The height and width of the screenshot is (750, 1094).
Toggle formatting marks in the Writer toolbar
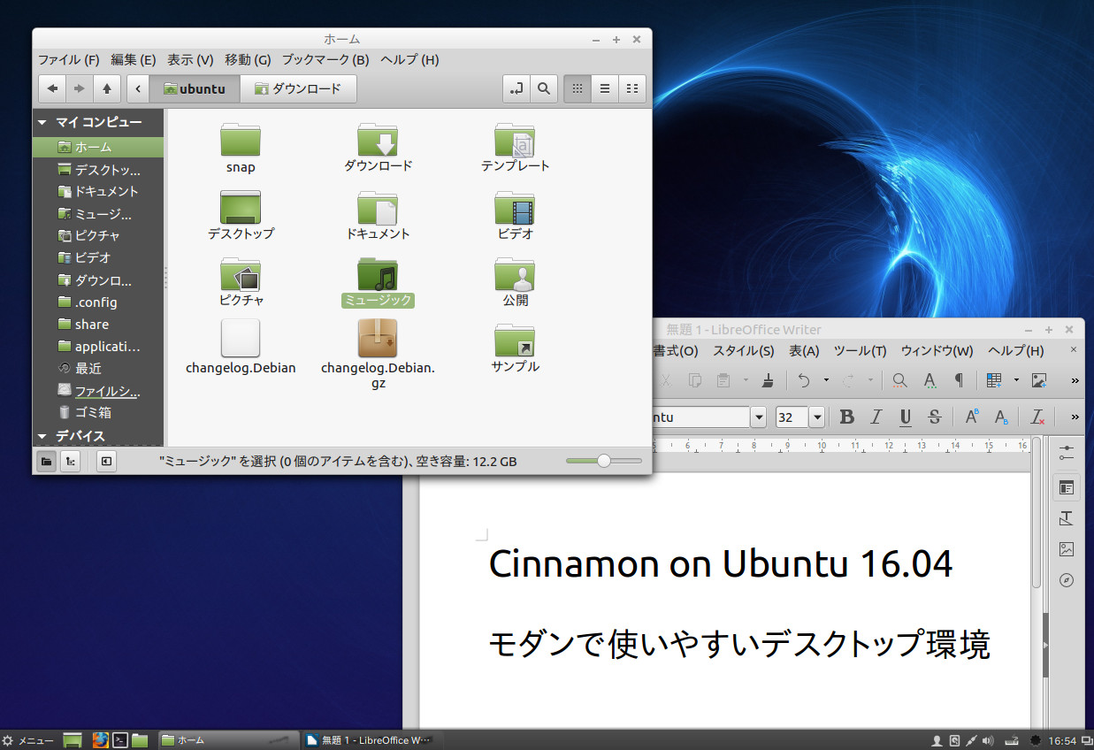[958, 380]
